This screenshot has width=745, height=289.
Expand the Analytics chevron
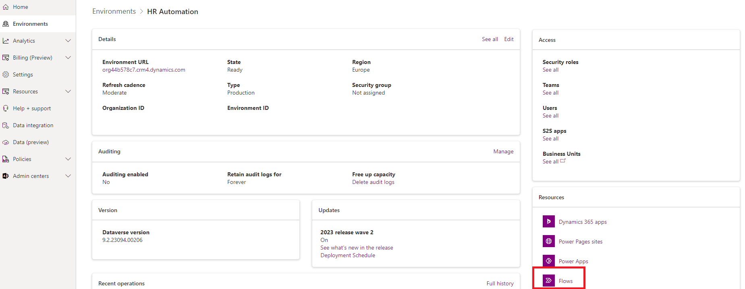point(68,41)
